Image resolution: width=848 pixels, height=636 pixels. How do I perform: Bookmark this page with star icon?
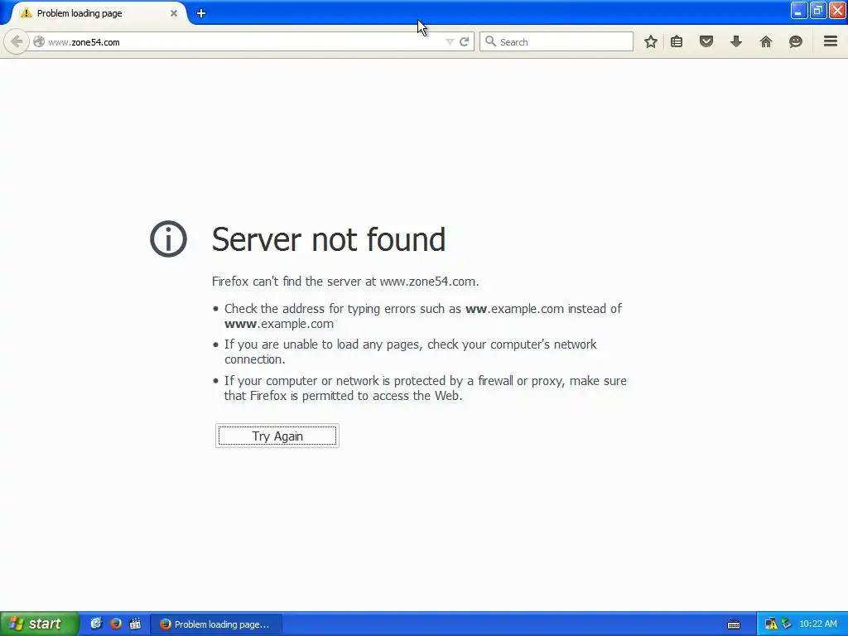tap(651, 41)
